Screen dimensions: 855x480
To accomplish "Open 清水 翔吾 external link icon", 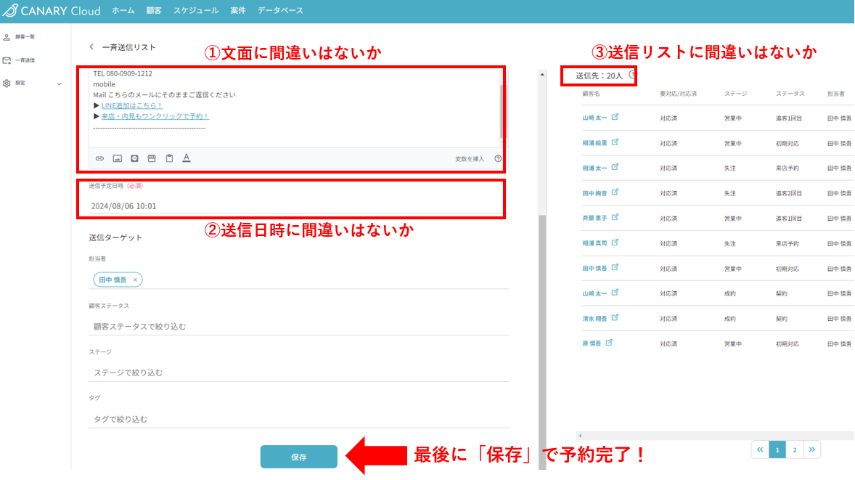I will (615, 318).
